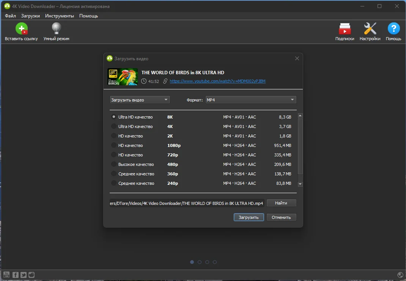Select 480p high quality radio button
The image size is (406, 281).
[x=114, y=164]
